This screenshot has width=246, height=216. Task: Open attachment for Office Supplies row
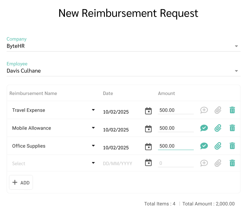tap(218, 146)
